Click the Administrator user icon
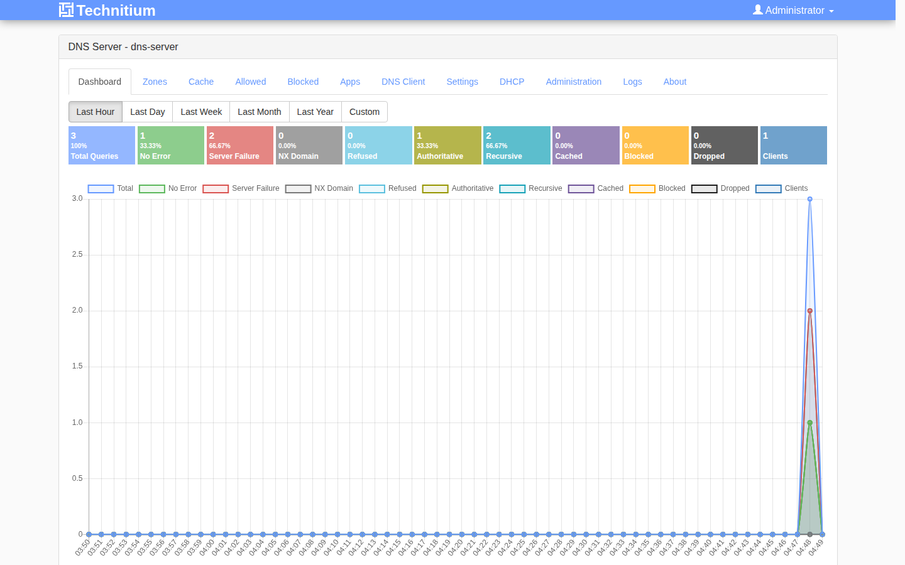Image resolution: width=905 pixels, height=565 pixels. point(758,10)
